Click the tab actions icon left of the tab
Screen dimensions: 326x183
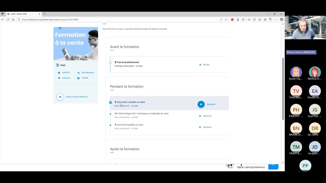pos(3,14)
